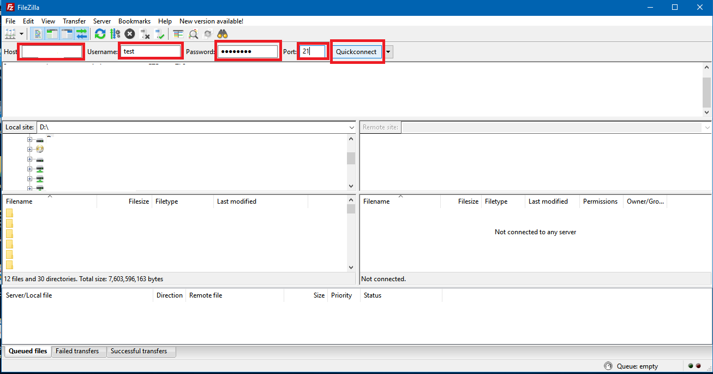Toggle the transfer queue display
This screenshot has height=374, width=713.
point(82,34)
